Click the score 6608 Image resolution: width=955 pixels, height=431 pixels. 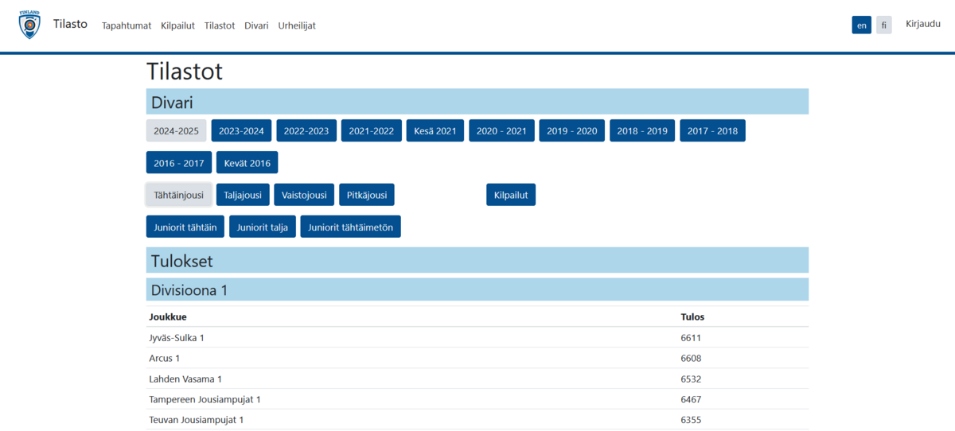(x=691, y=358)
